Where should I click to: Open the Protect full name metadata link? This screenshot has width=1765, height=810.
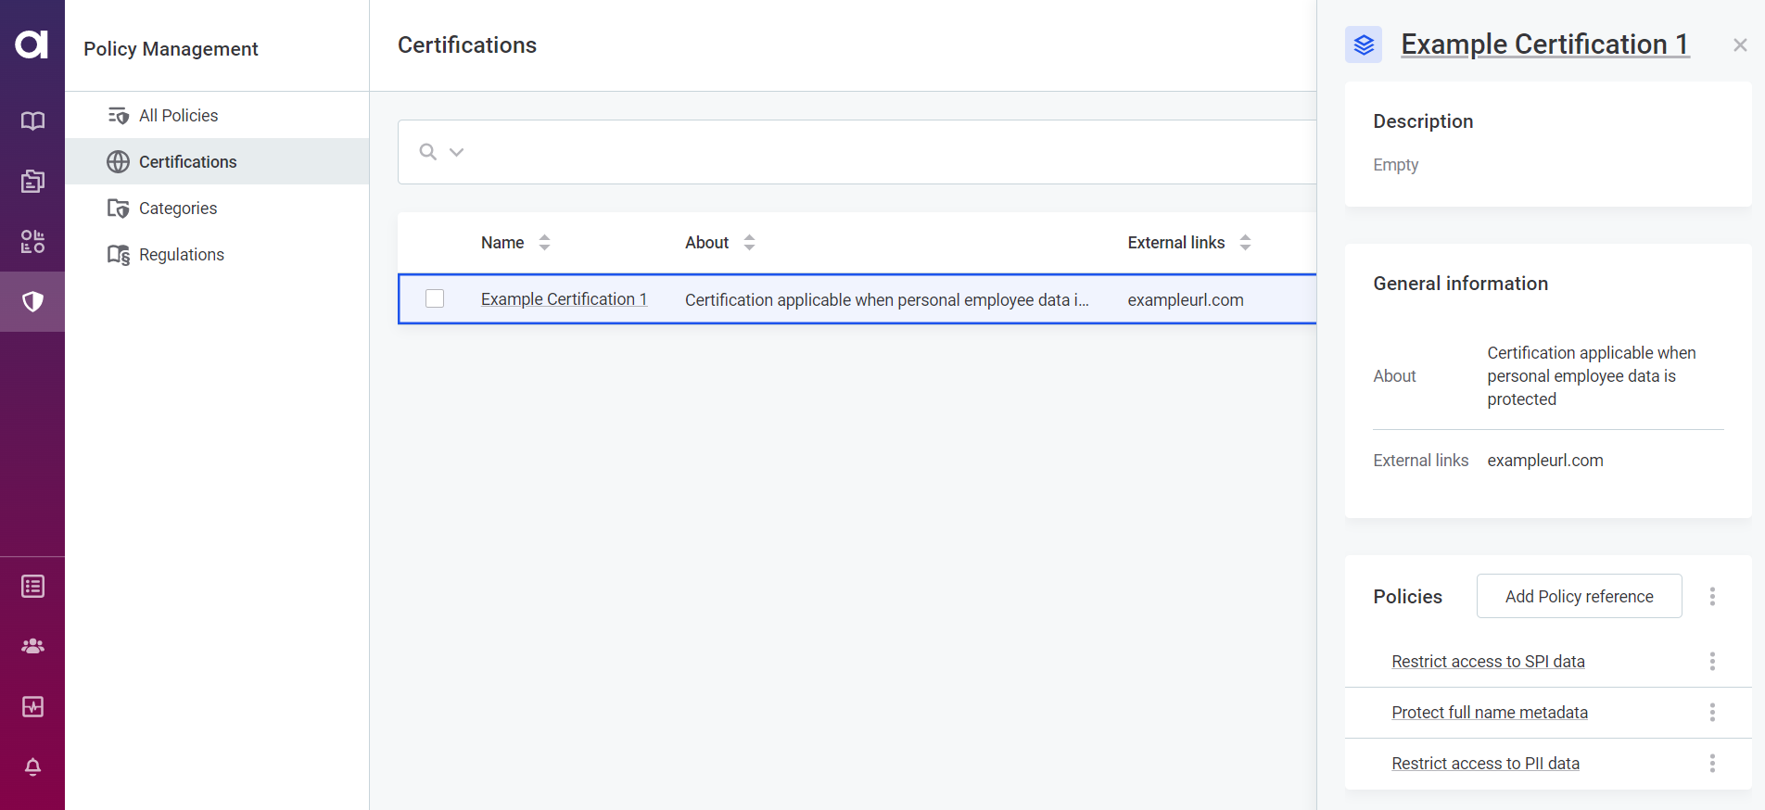1489,713
